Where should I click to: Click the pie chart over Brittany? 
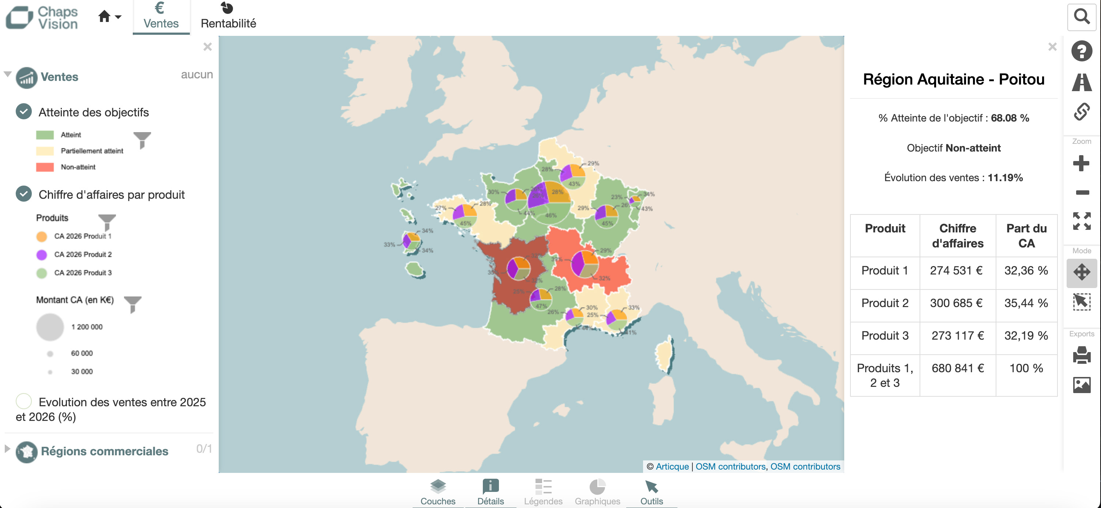click(465, 215)
